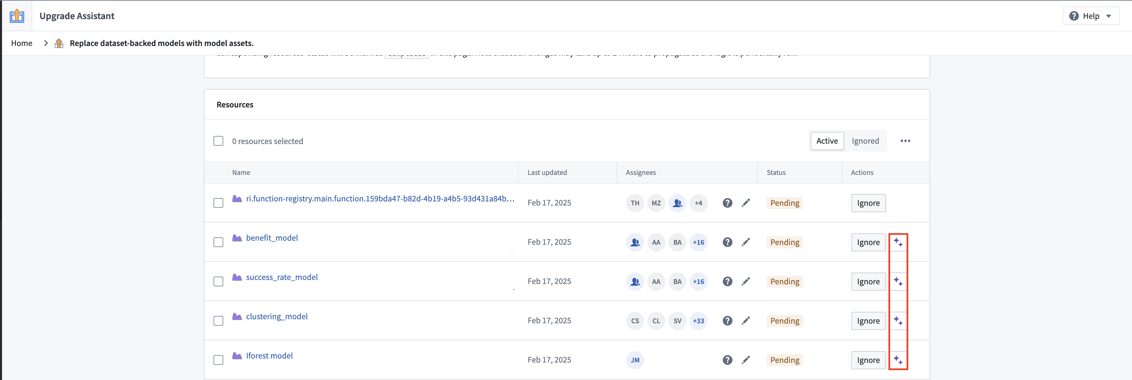The height and width of the screenshot is (380, 1132).
Task: Open the benefit_model link
Action: pos(272,238)
